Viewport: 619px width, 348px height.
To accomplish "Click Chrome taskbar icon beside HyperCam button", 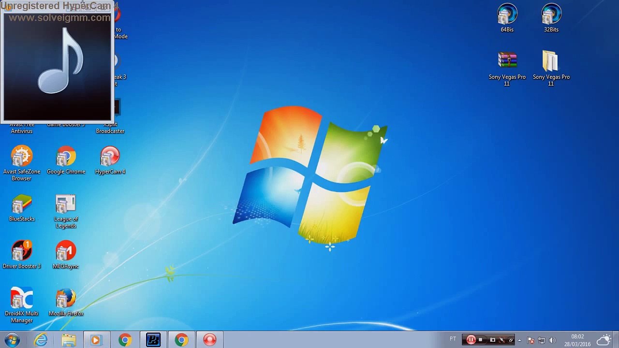I will [x=181, y=340].
